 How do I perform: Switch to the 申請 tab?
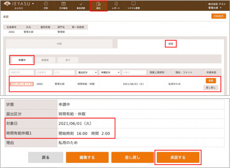pos(59,44)
